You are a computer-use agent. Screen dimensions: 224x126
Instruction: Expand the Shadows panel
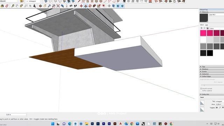201,69
